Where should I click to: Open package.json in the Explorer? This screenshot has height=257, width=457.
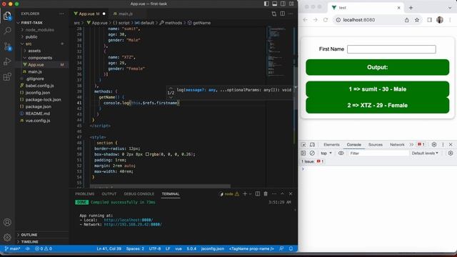click(38, 106)
